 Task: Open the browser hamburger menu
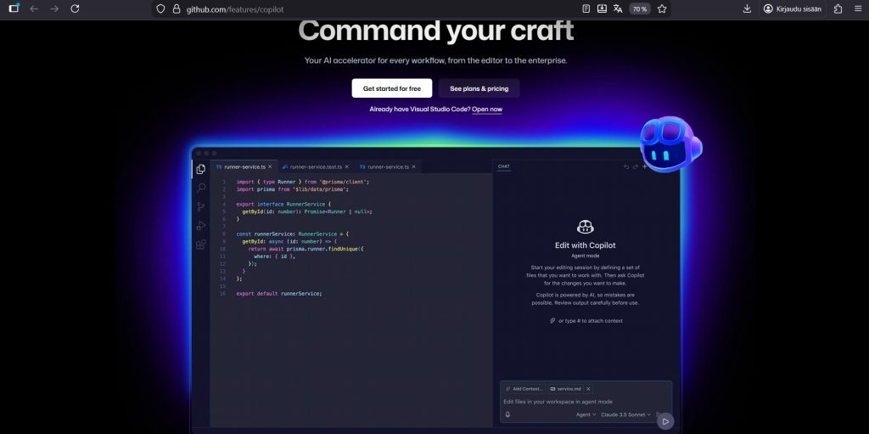click(858, 8)
